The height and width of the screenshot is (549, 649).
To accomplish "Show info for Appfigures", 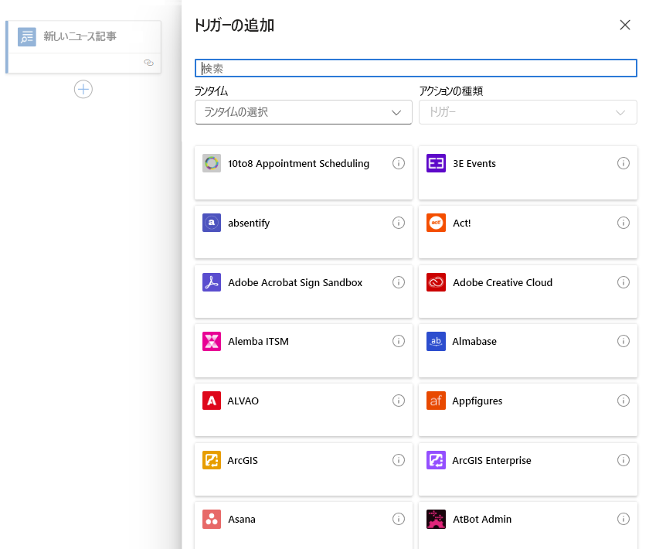I will pyautogui.click(x=624, y=401).
